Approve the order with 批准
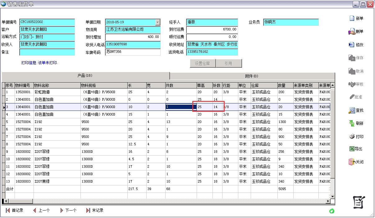The image size is (375, 218). pos(357,97)
